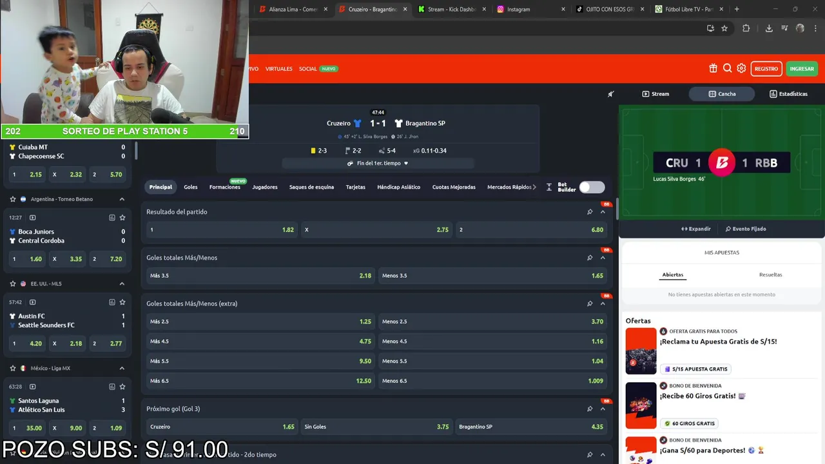Open browser downloads icon
The width and height of the screenshot is (825, 464).
tap(769, 28)
